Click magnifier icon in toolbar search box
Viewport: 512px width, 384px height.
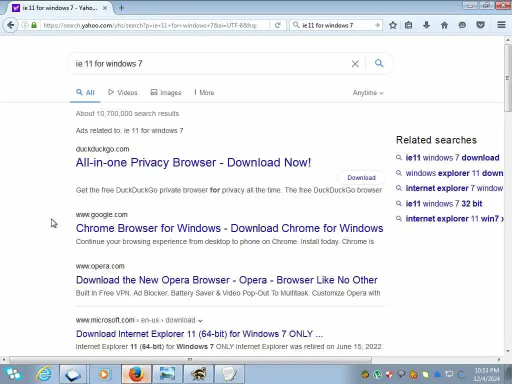pyautogui.click(x=296, y=25)
